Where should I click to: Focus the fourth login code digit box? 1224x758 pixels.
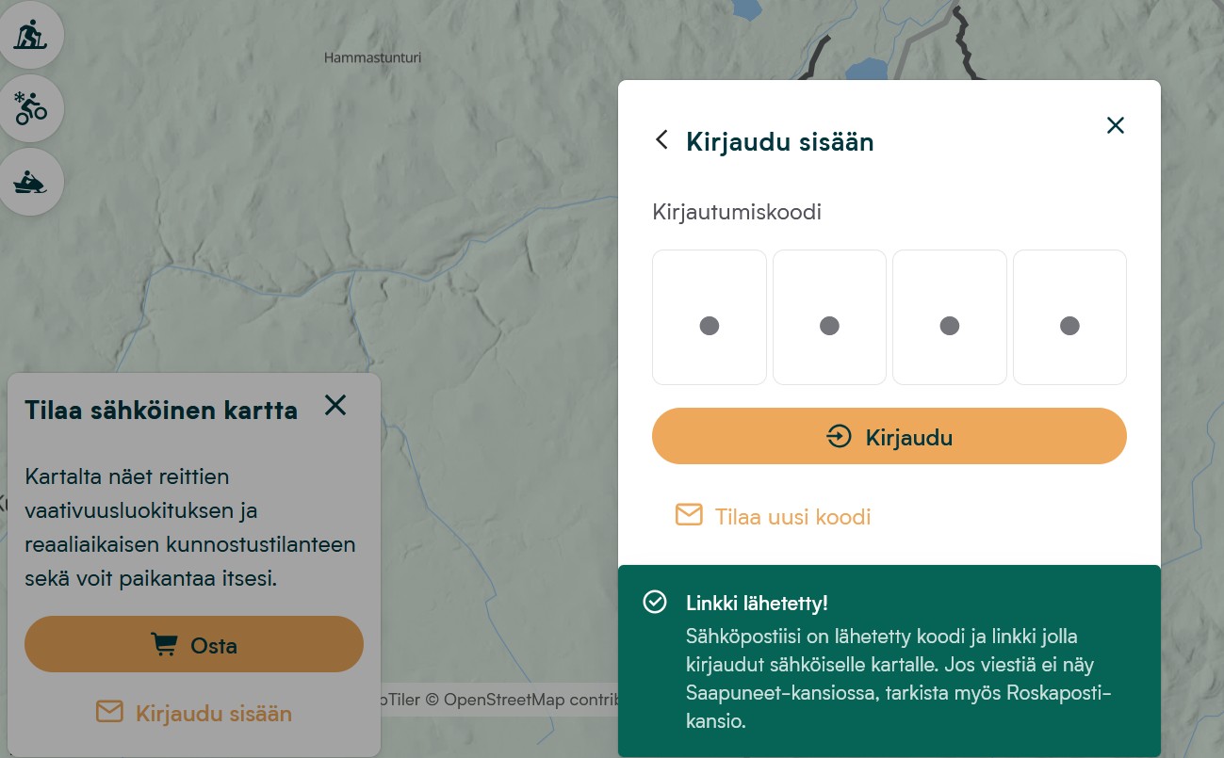click(1069, 317)
